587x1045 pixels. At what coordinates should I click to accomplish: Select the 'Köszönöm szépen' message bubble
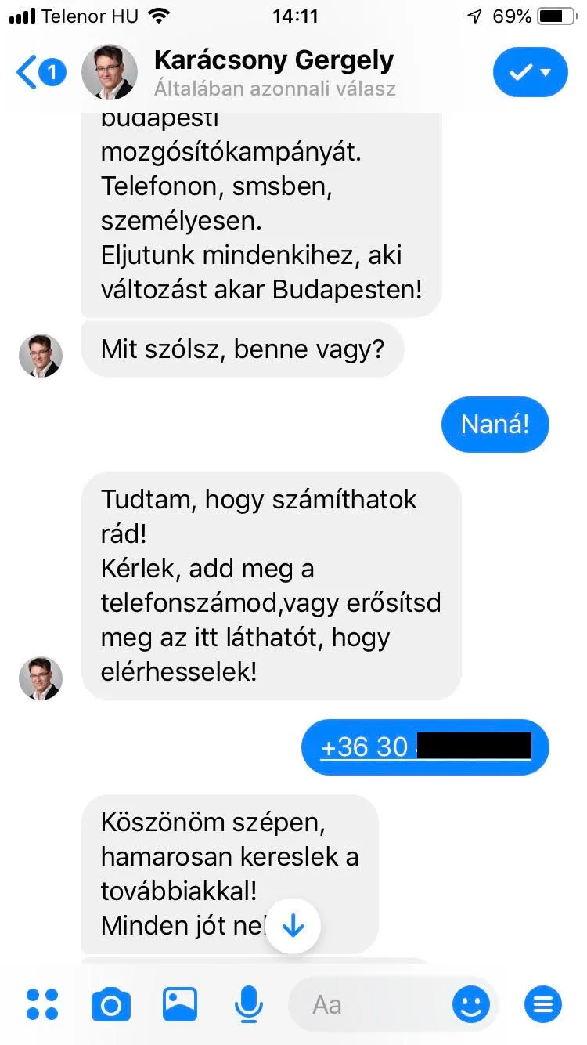[230, 873]
